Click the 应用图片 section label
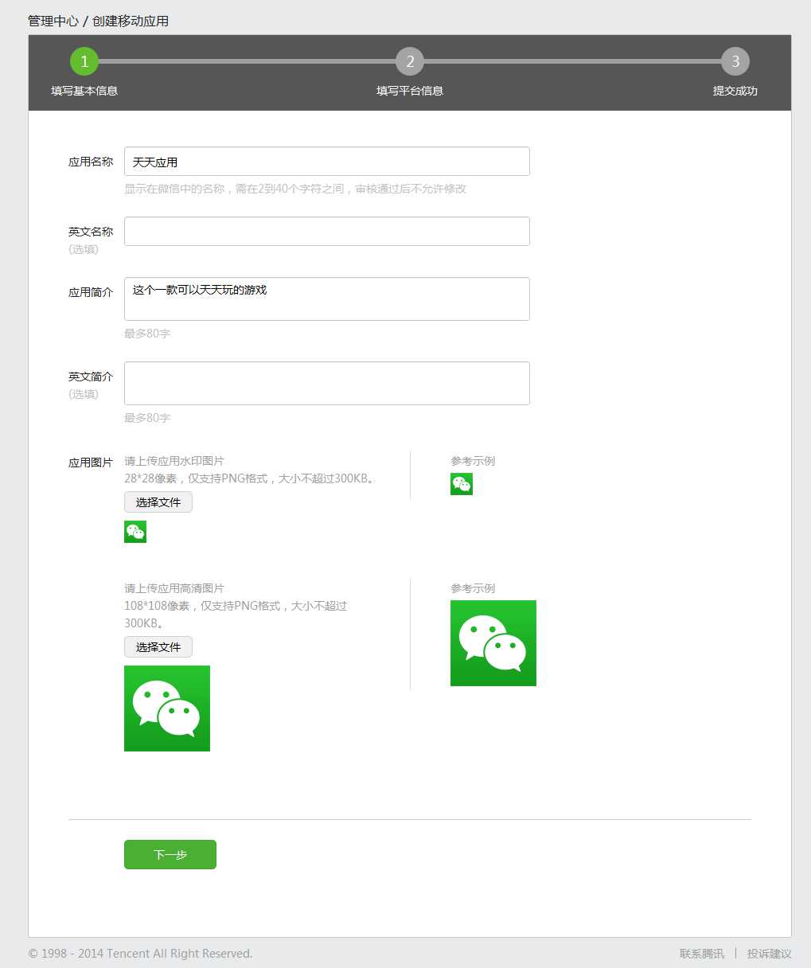Image resolution: width=811 pixels, height=968 pixels. pyautogui.click(x=91, y=463)
